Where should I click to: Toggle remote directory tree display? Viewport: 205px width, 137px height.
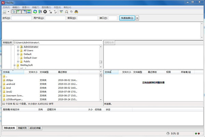tap(24, 12)
